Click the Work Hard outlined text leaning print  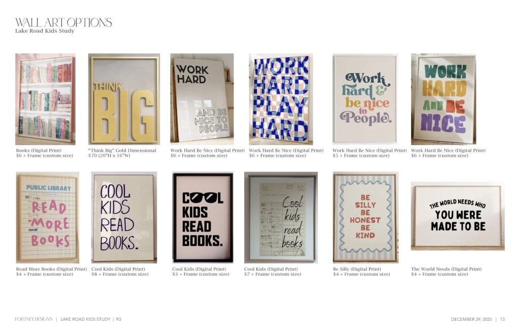(x=202, y=99)
